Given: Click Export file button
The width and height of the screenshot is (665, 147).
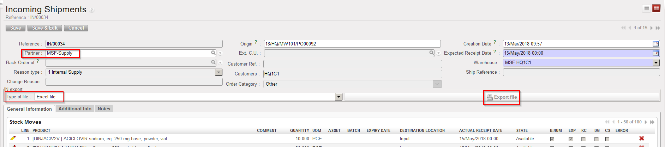Looking at the screenshot, I should [502, 97].
